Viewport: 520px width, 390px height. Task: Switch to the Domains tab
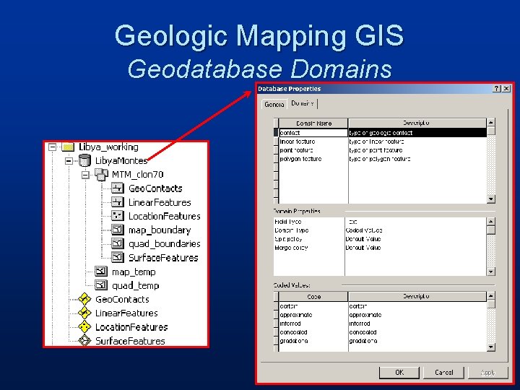303,103
